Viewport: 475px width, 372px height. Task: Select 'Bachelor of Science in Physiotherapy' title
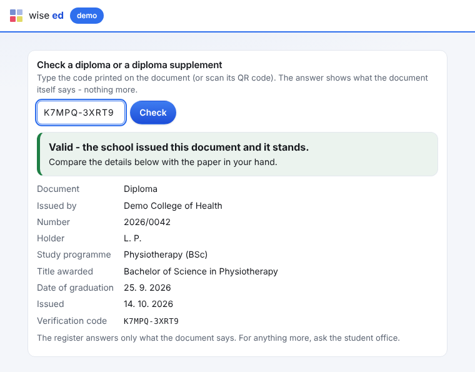tap(201, 271)
